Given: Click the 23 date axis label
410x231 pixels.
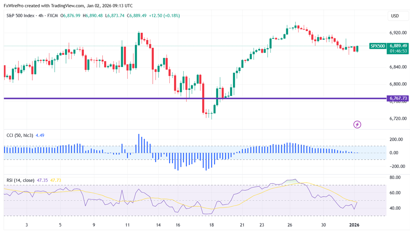Looking at the screenshot, I should tap(262, 225).
